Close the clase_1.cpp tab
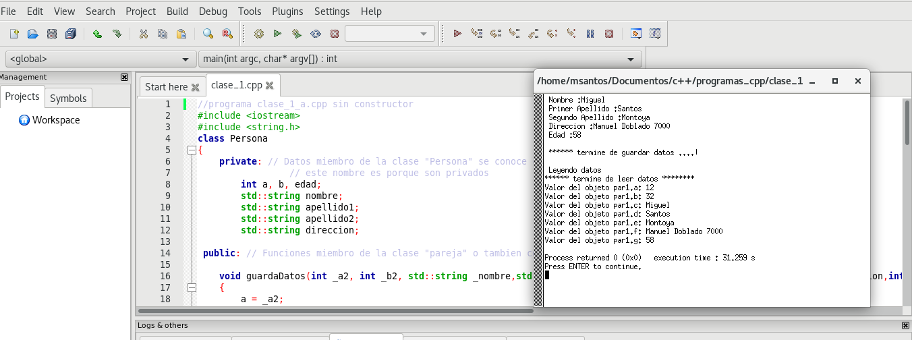Screen dimensions: 912x340 click(269, 86)
